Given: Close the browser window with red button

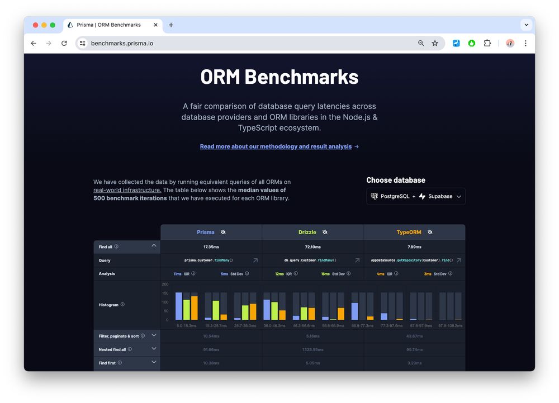Looking at the screenshot, I should click(35, 25).
